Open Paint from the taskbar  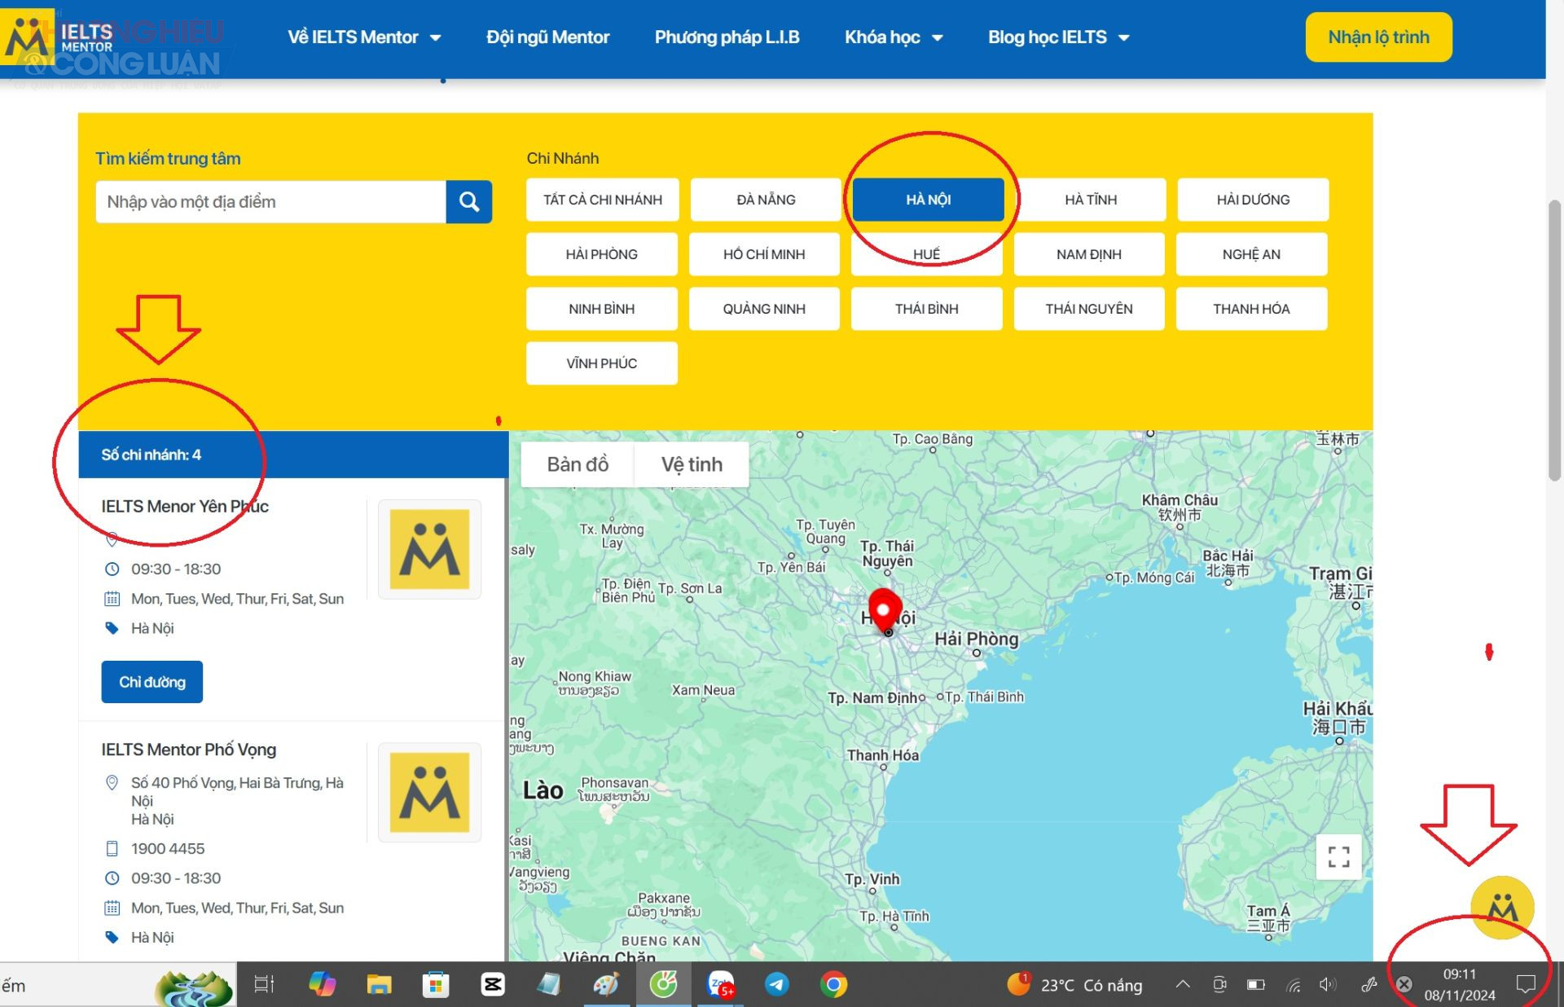pos(606,984)
